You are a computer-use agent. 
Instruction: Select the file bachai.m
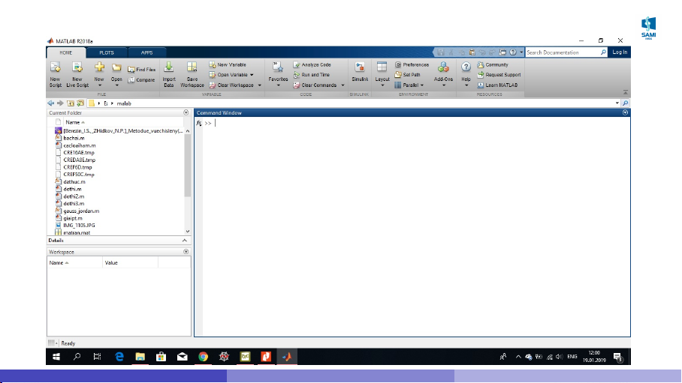tap(74, 138)
